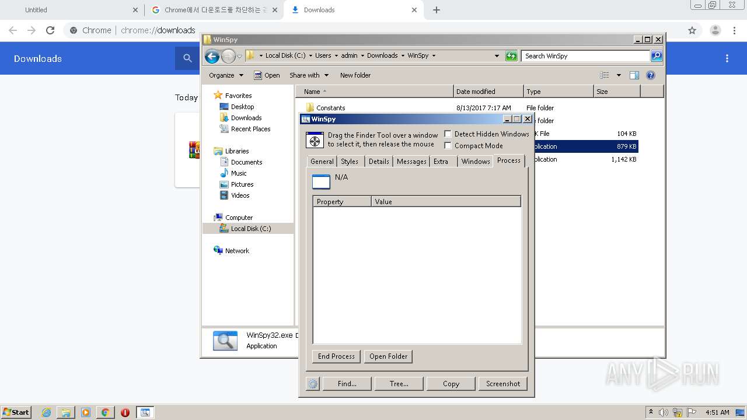Click the Tree... button
The height and width of the screenshot is (420, 747).
point(399,384)
